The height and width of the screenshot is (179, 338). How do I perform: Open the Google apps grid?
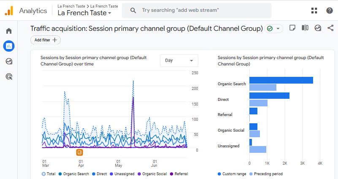click(314, 11)
